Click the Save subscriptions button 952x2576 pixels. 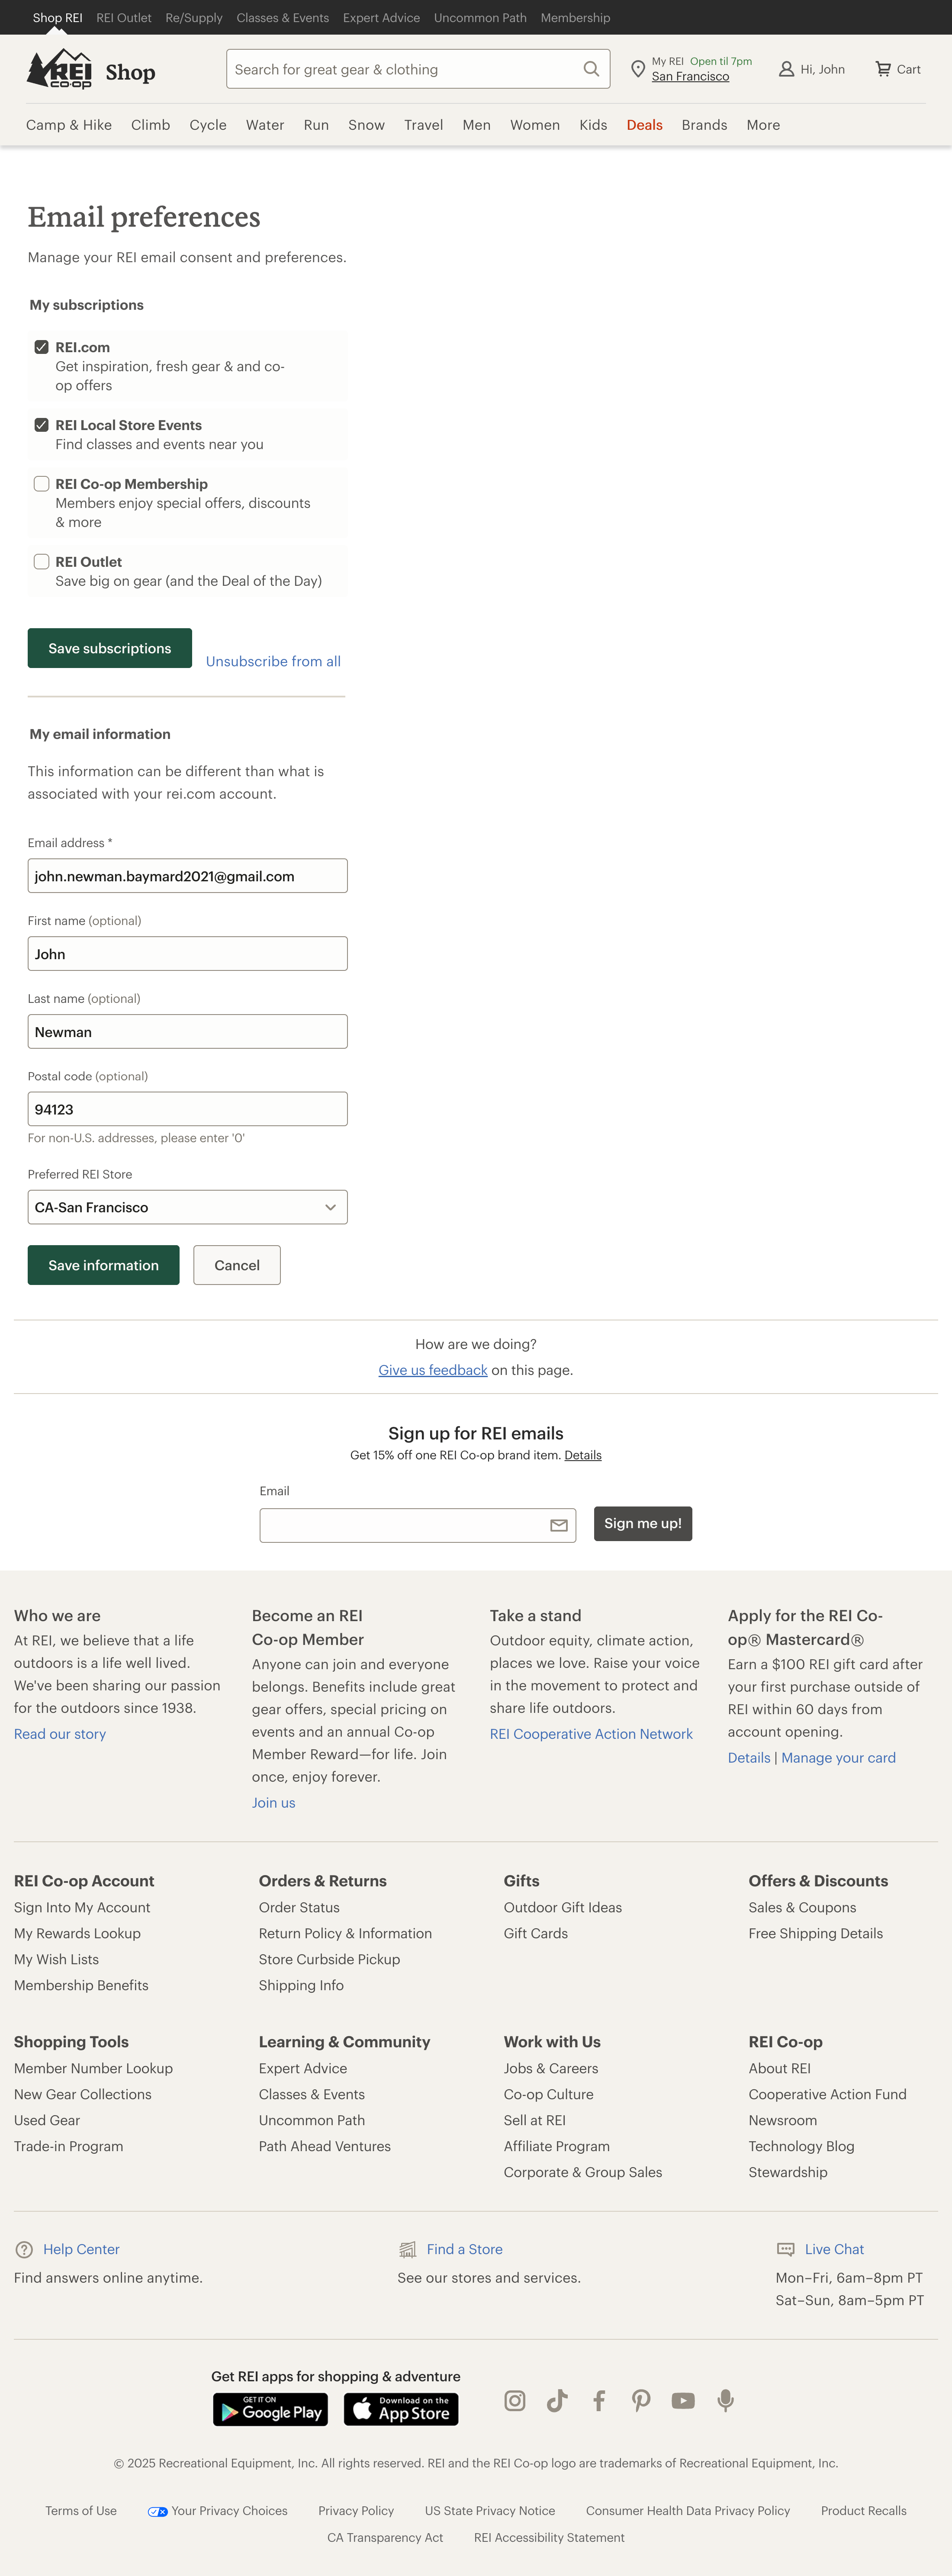(110, 648)
